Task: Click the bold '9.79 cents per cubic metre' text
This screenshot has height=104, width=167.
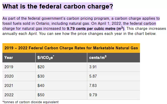Action: pyautogui.click(x=91, y=29)
